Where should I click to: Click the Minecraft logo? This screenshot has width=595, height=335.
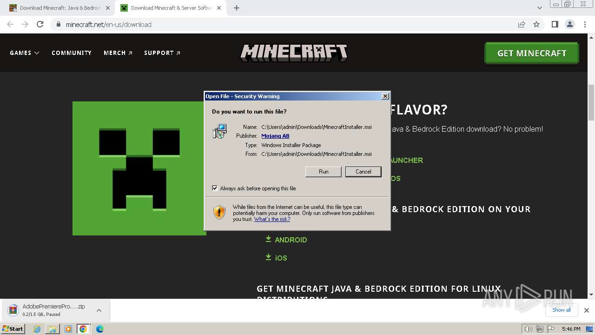(x=294, y=53)
